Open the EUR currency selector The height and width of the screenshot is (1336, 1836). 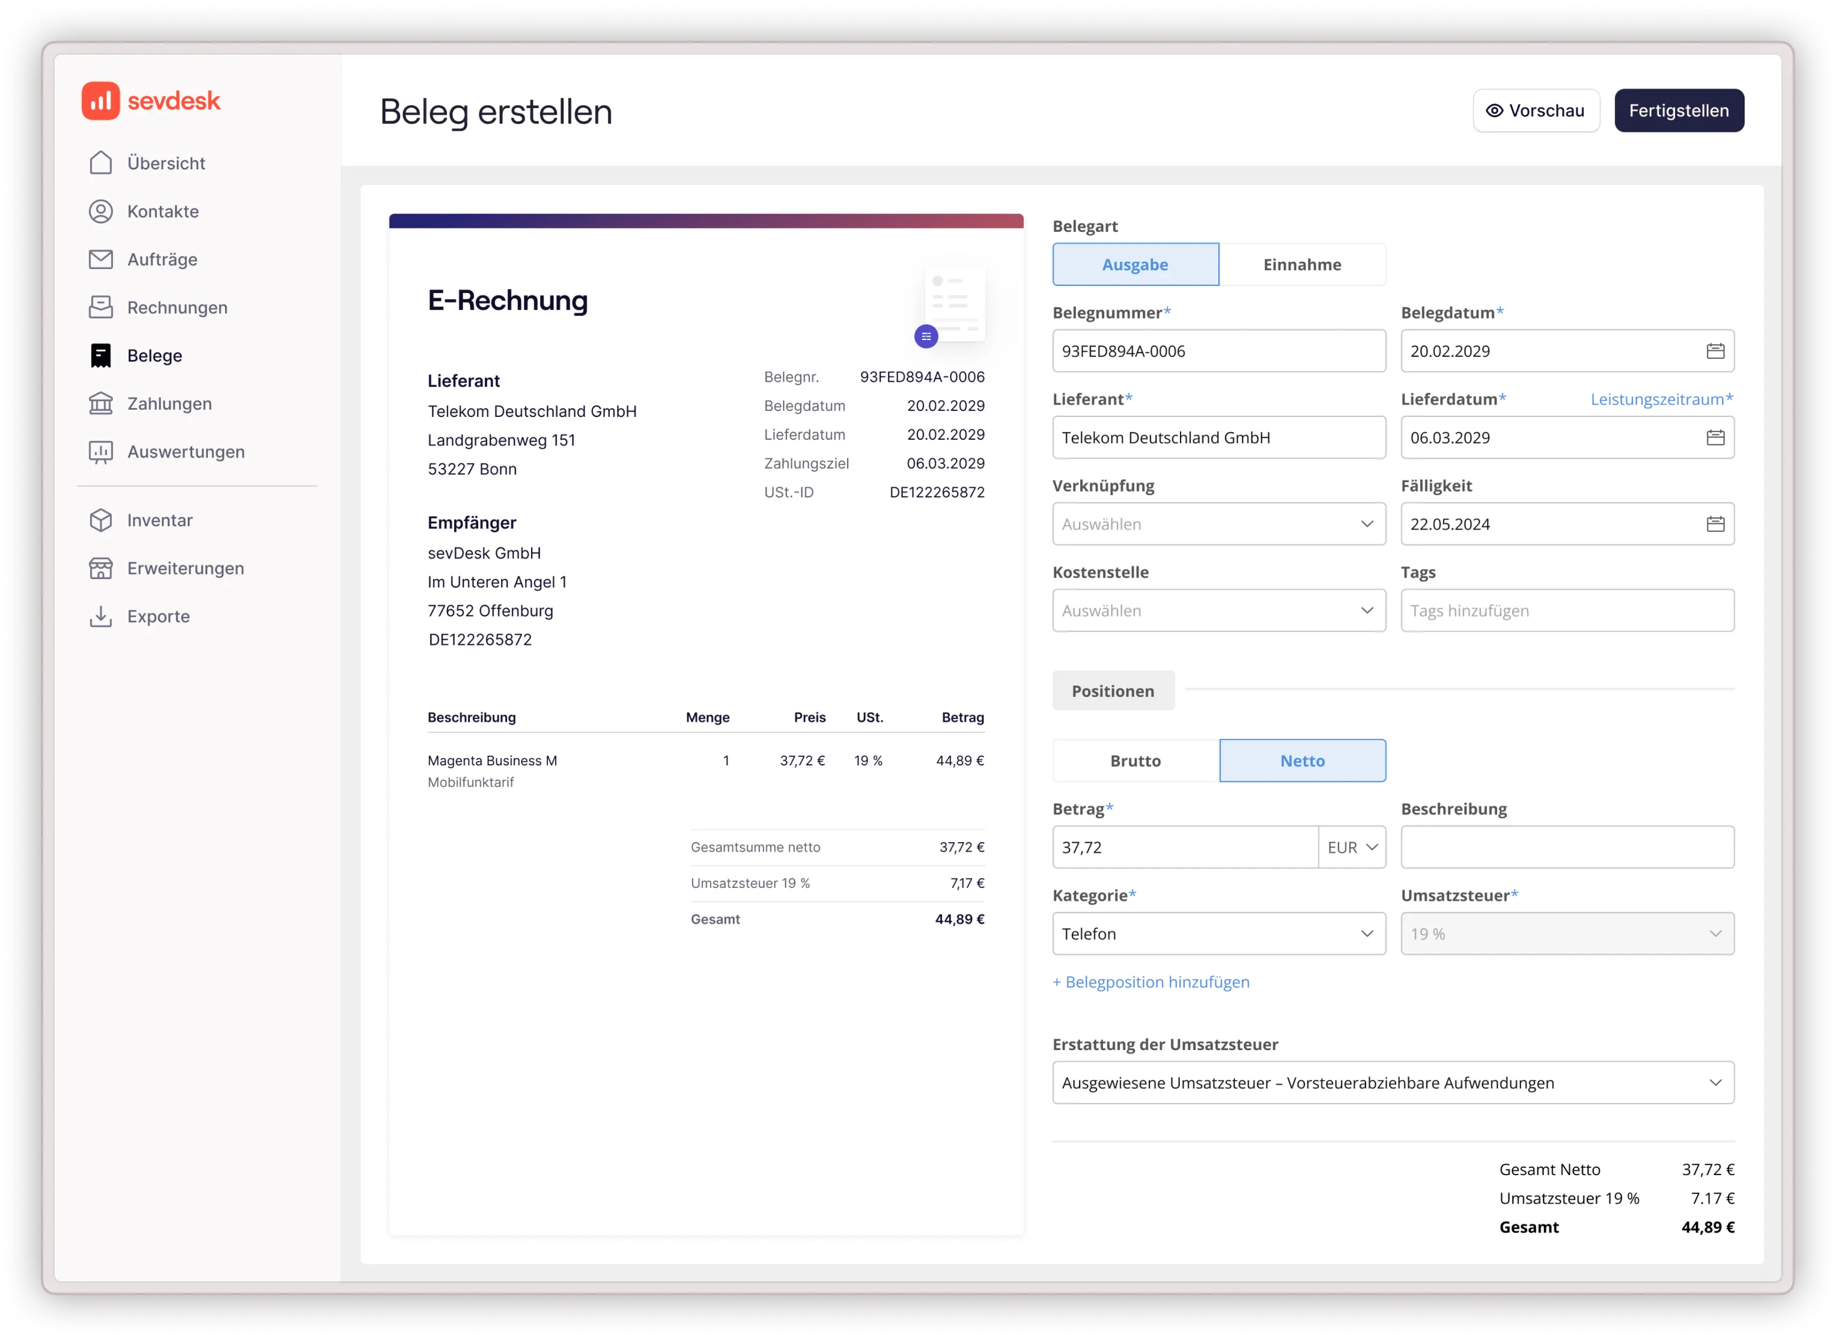coord(1351,846)
